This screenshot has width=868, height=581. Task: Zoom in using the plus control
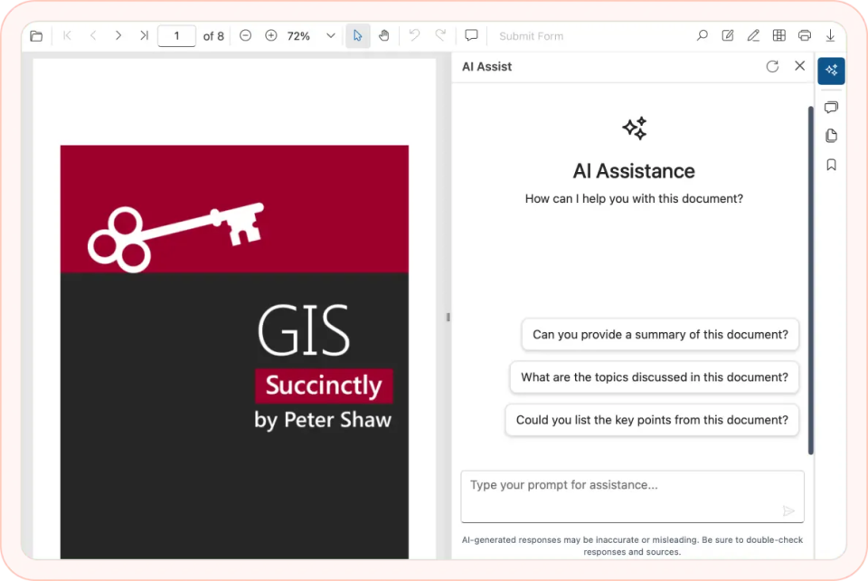click(x=270, y=35)
